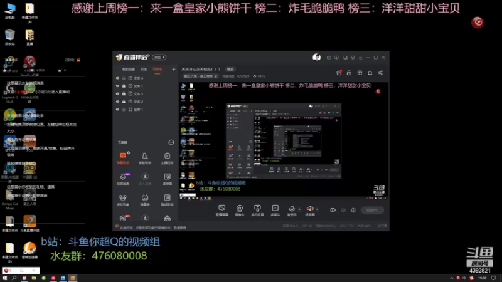The height and width of the screenshot is (282, 502).
Task: Open the 虚拟形象 tool icon
Action: [122, 200]
